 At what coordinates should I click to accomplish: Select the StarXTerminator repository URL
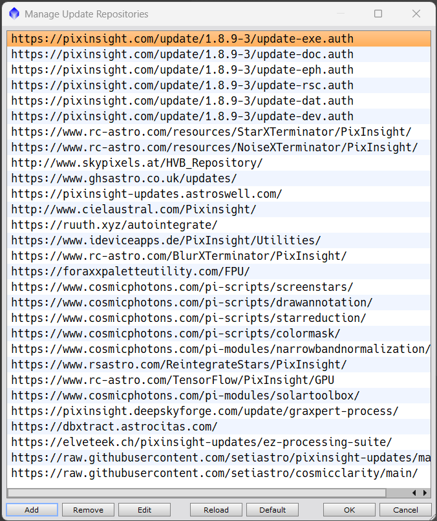pyautogui.click(x=218, y=132)
